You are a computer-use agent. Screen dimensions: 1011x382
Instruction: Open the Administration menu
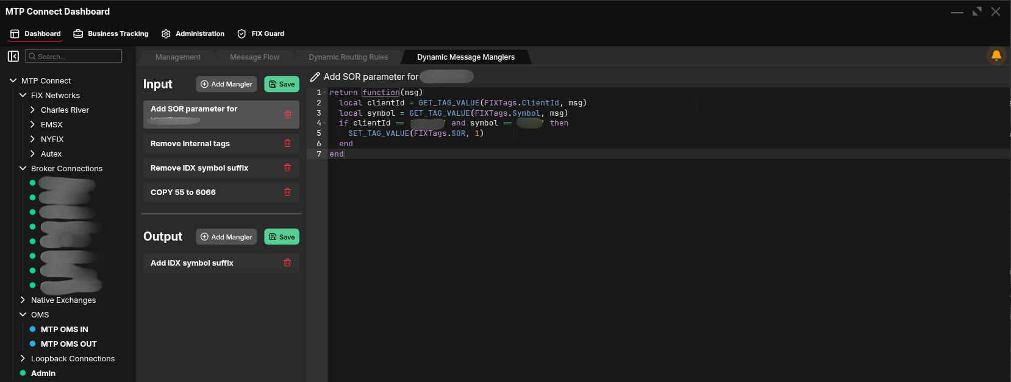(193, 34)
